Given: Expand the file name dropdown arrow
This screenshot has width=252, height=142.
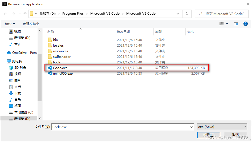Looking at the screenshot, I should click(192, 127).
